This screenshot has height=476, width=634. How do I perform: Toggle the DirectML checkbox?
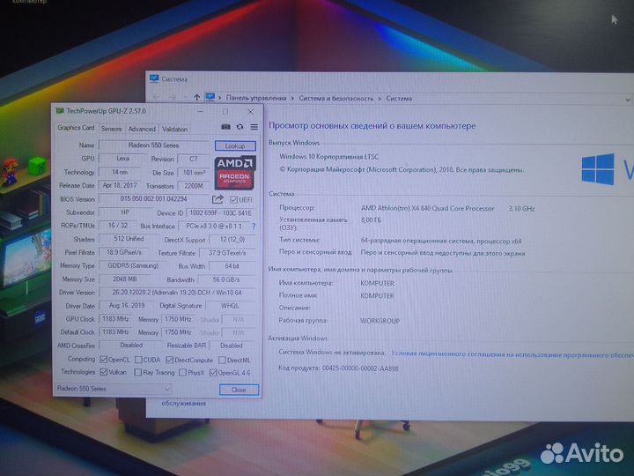[222, 360]
